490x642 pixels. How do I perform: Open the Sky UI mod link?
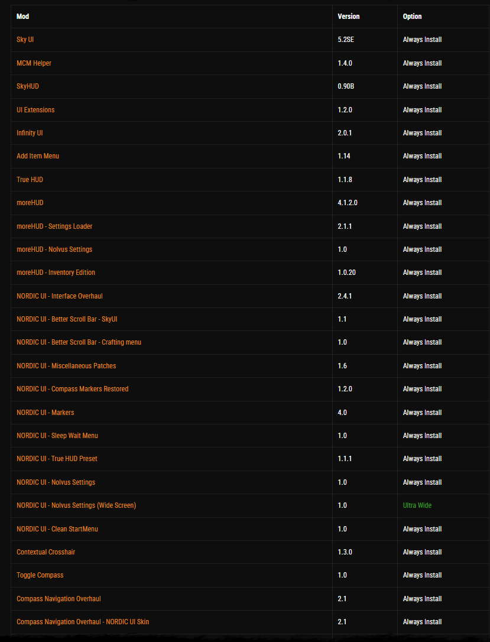(x=25, y=40)
